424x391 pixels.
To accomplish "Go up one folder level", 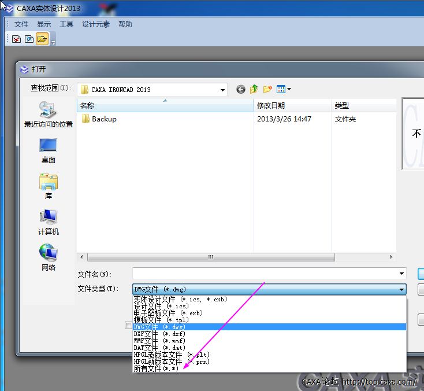I will (254, 90).
